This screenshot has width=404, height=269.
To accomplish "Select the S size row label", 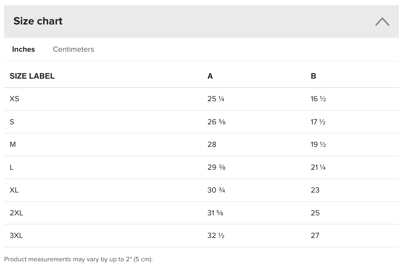I will [12, 122].
